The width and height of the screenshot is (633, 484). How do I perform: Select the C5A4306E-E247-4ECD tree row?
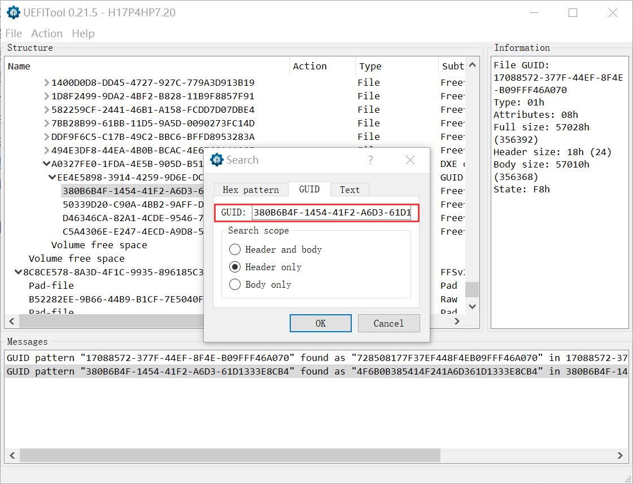coord(133,231)
